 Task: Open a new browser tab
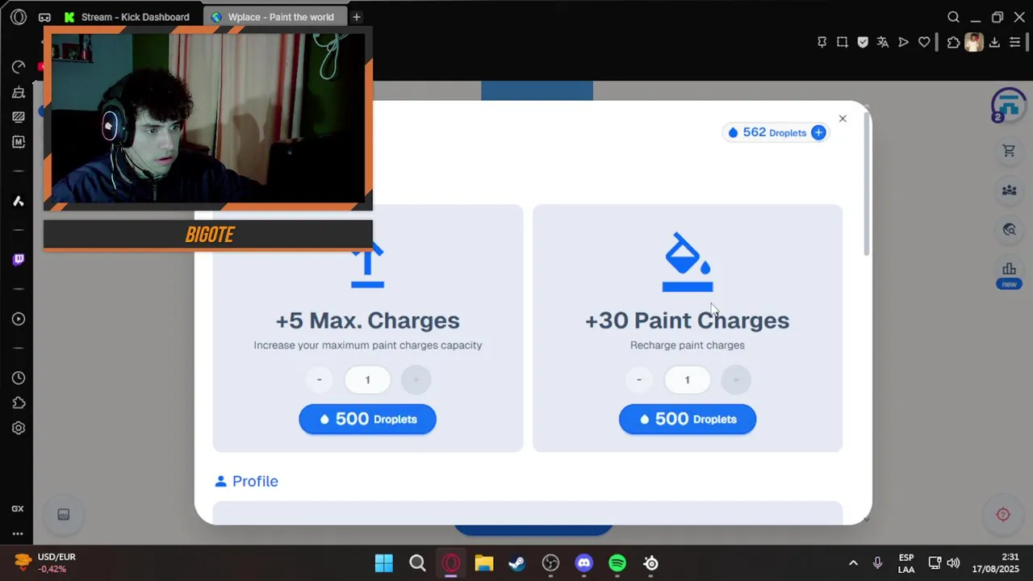click(x=356, y=17)
